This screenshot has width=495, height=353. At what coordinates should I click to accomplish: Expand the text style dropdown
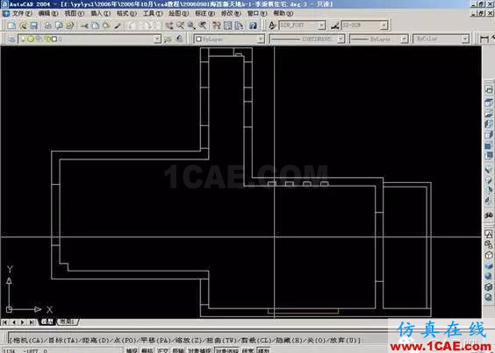[321, 25]
